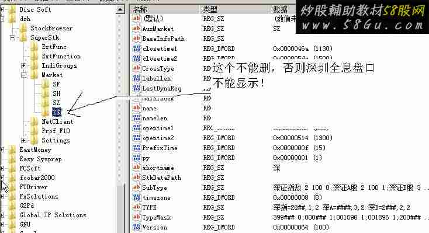Click the shortname string value icon
The width and height of the screenshot is (429, 233).
pos(137,168)
